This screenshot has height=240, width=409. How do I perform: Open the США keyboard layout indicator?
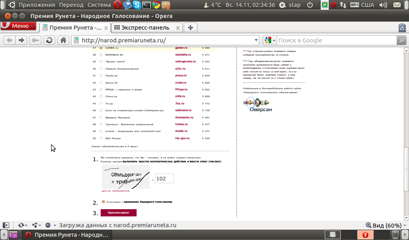[362, 5]
